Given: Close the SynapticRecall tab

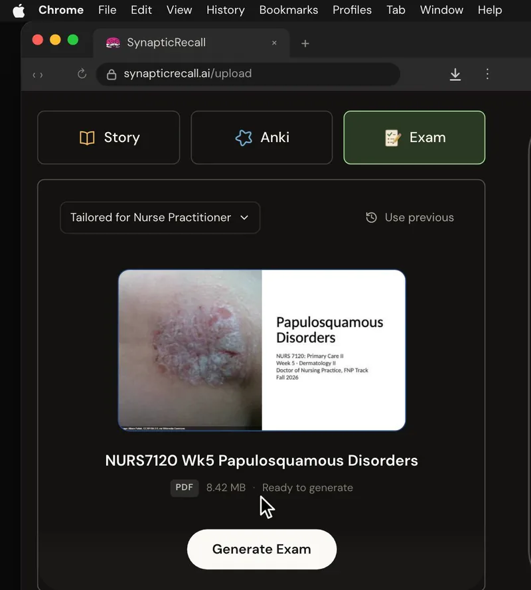Looking at the screenshot, I should click(274, 43).
